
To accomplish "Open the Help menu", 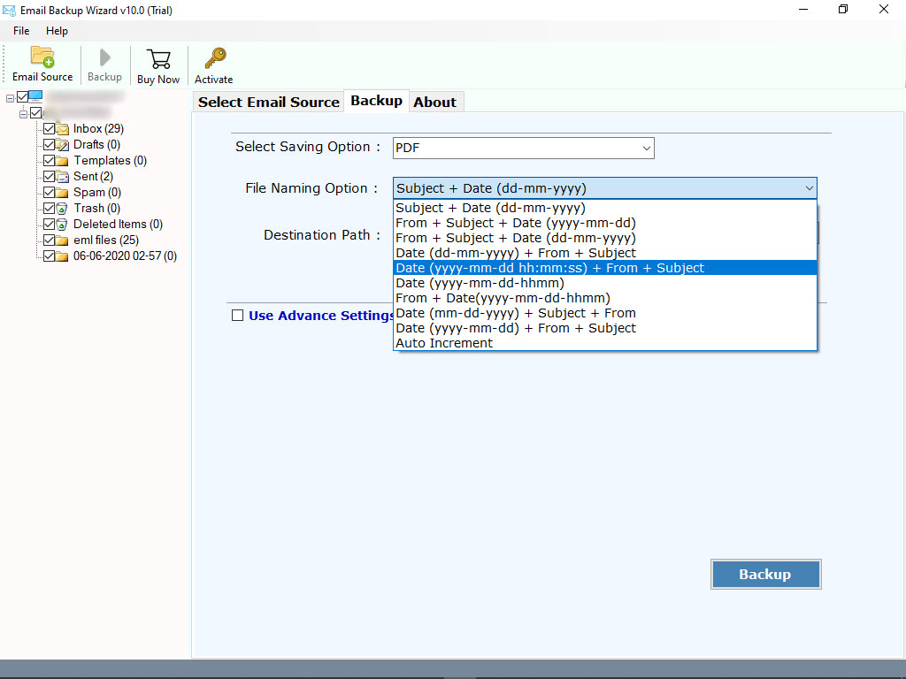I will (57, 31).
